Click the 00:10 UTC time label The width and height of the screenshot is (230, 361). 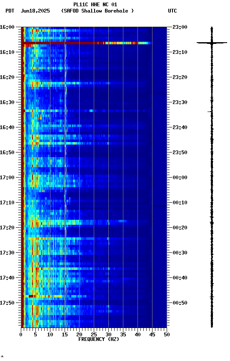[180, 203]
